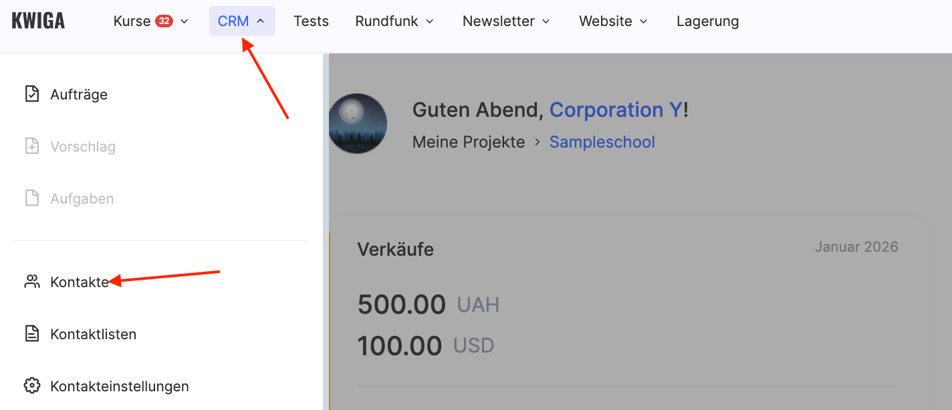Screen dimensions: 952x410
Task: Click the Kontakteinstellungen gear icon
Action: tap(31, 386)
